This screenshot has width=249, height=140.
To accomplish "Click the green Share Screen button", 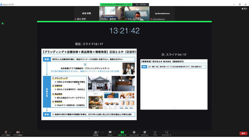I will [x=122, y=133].
